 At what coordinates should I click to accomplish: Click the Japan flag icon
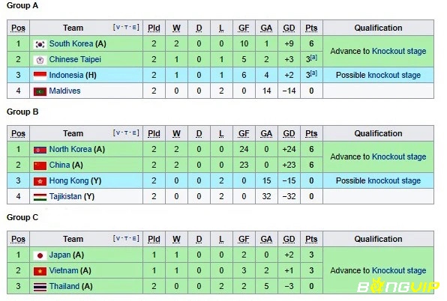[x=40, y=255]
